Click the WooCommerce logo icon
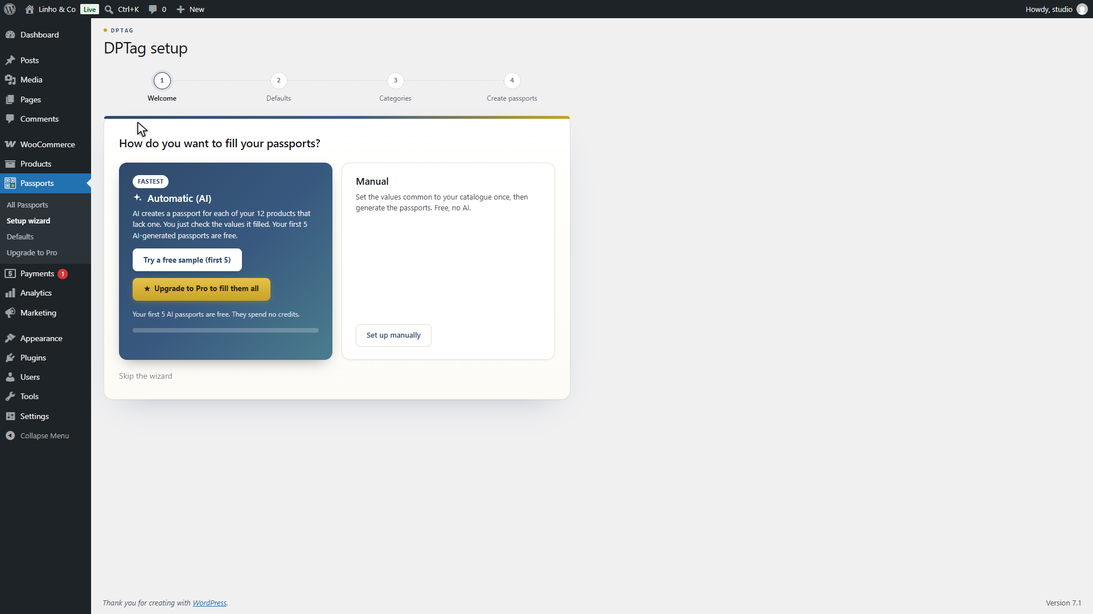 [x=10, y=144]
